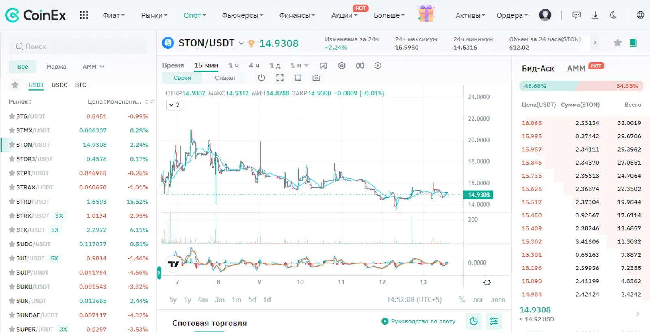Click the download app icon
This screenshot has height=332, width=650.
(x=595, y=15)
